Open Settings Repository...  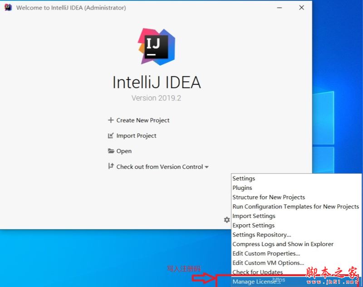296,235
